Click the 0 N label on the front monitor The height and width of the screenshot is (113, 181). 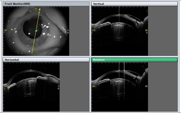[x=68, y=32]
